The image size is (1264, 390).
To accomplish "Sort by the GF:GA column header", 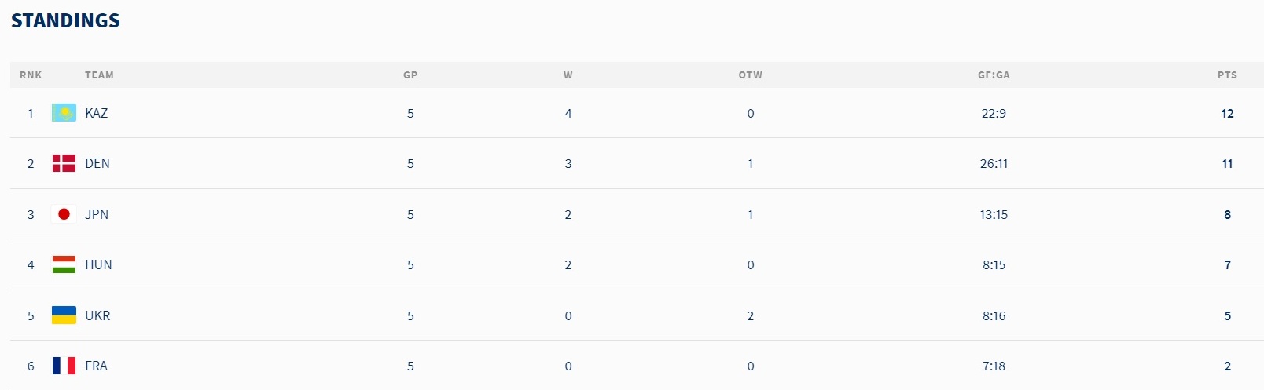I will [x=994, y=75].
